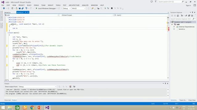Viewport: 197px width, 110px height.
Task: Toggle Word Wrap icon in Output panel
Action: click(74, 86)
